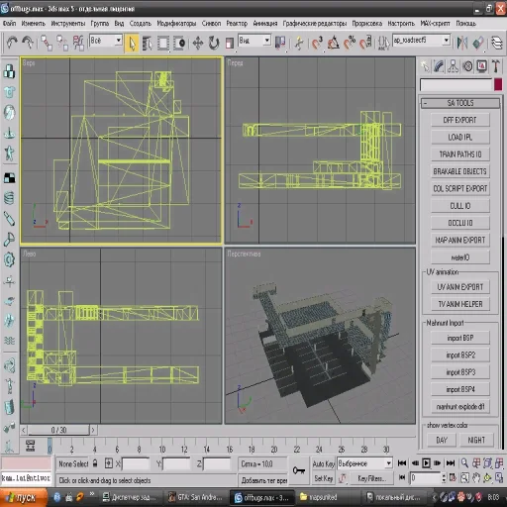Activate the Select Object arrow tool
The width and height of the screenshot is (507, 507).
132,44
